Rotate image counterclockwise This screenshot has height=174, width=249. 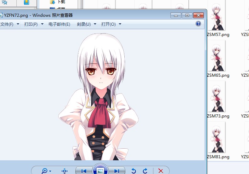coord(134,171)
